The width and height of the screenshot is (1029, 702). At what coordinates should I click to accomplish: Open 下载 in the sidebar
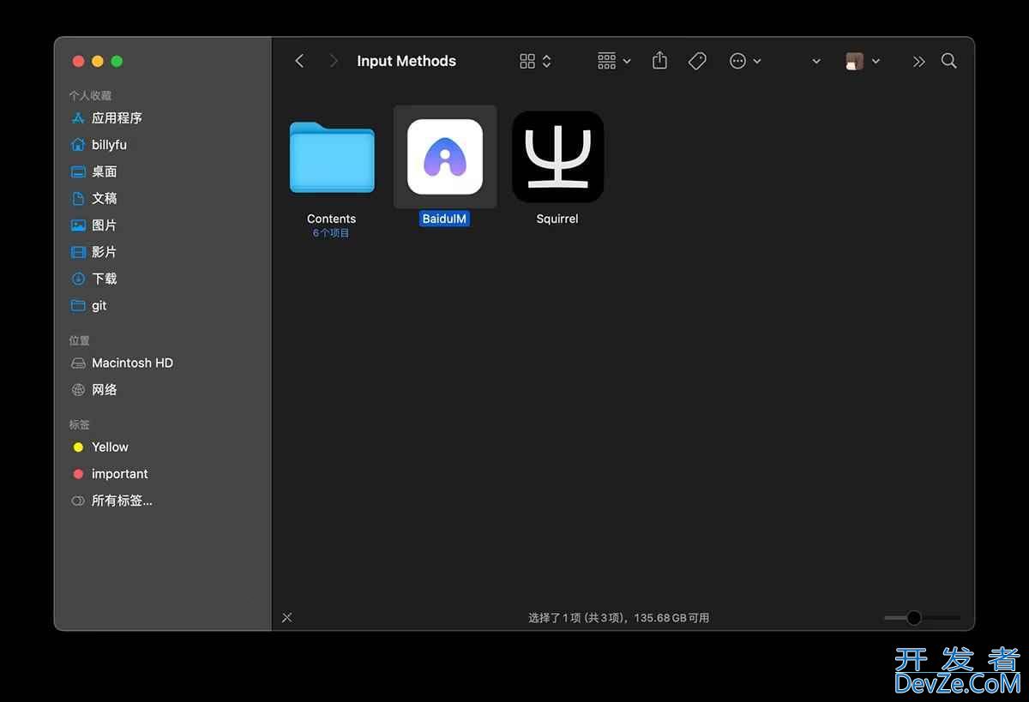[x=93, y=279]
